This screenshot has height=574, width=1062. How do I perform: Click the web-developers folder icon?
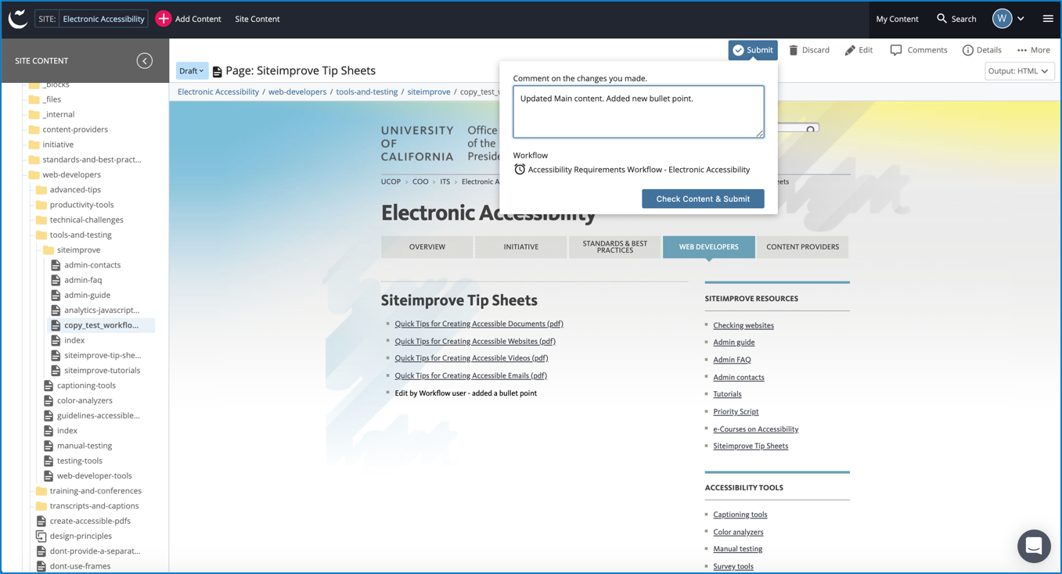34,174
